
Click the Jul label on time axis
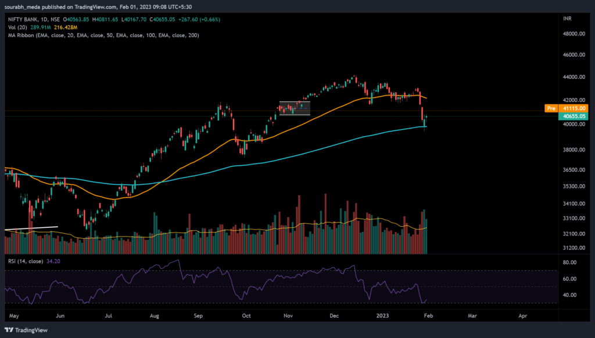(x=109, y=315)
